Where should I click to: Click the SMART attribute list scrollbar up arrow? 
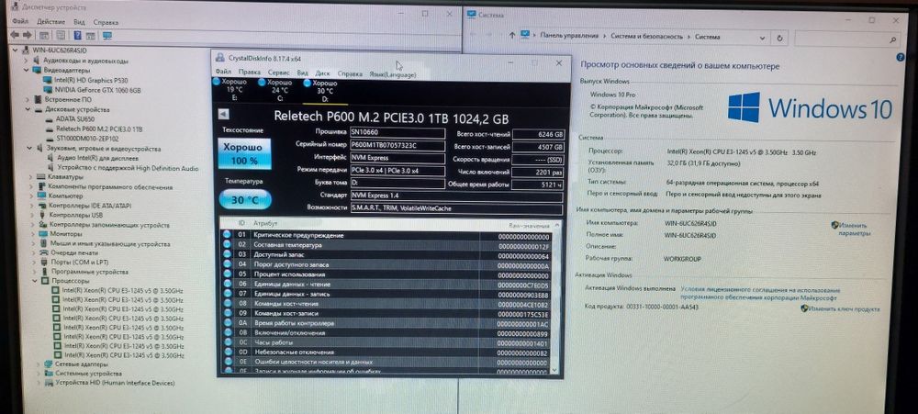click(x=556, y=224)
